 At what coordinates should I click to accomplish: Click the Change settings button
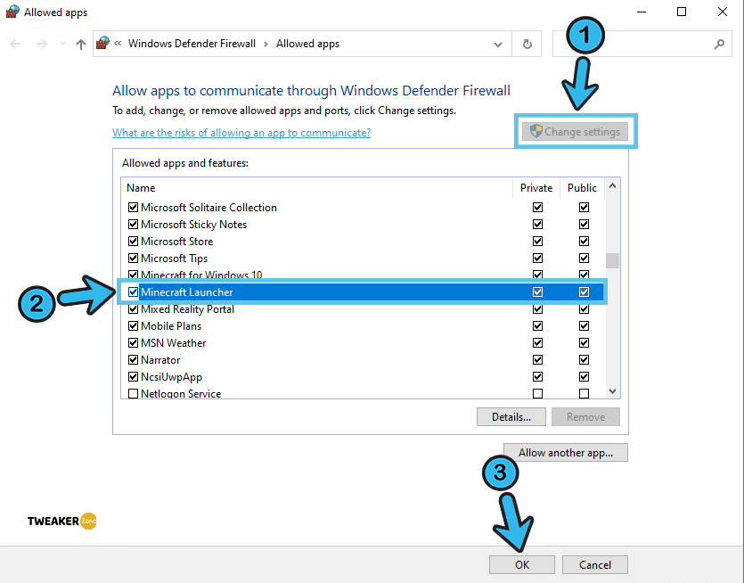click(x=575, y=132)
